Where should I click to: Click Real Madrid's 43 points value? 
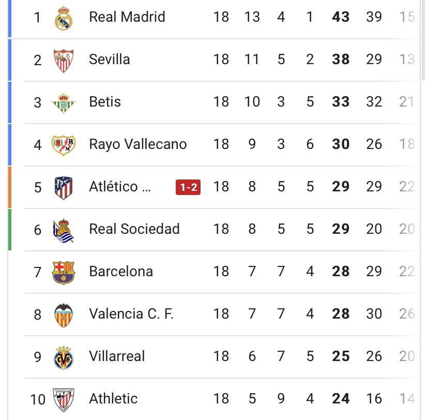pos(341,17)
